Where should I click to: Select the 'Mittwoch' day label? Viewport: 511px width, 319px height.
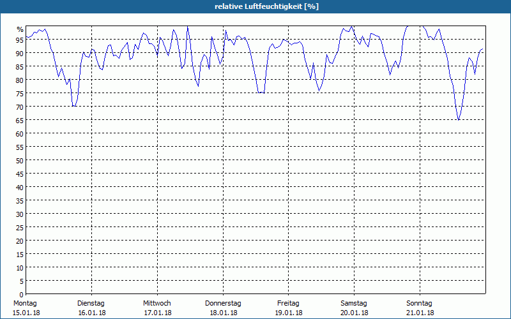point(156,304)
